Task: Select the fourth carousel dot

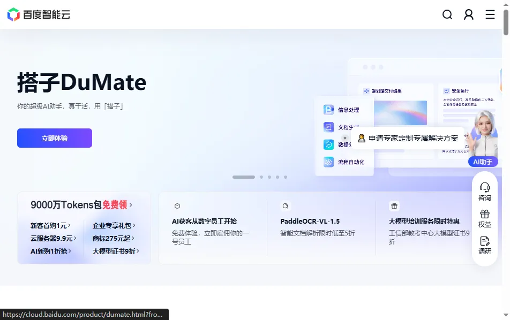Action: click(x=277, y=177)
